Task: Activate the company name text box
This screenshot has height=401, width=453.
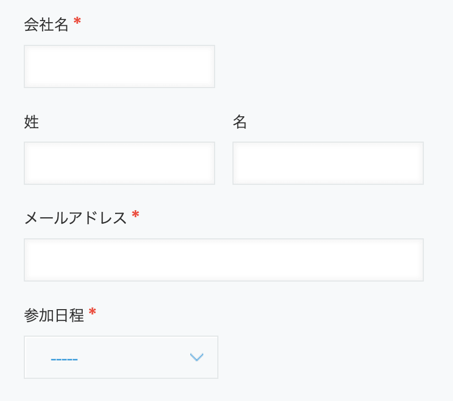Action: (119, 66)
